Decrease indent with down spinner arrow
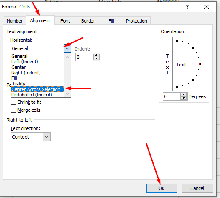 [97, 59]
